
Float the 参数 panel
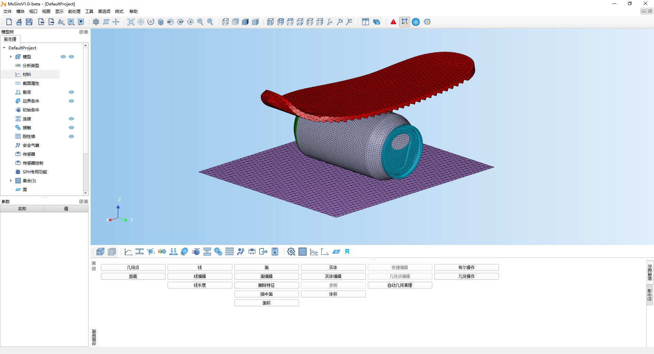click(81, 201)
